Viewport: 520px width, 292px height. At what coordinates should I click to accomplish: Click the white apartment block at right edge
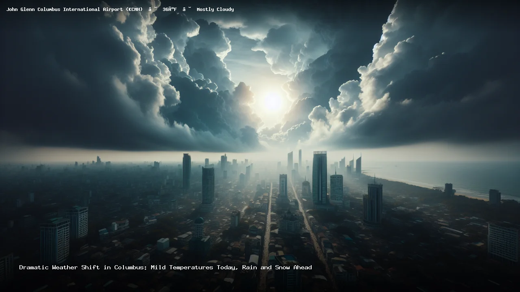(503, 241)
